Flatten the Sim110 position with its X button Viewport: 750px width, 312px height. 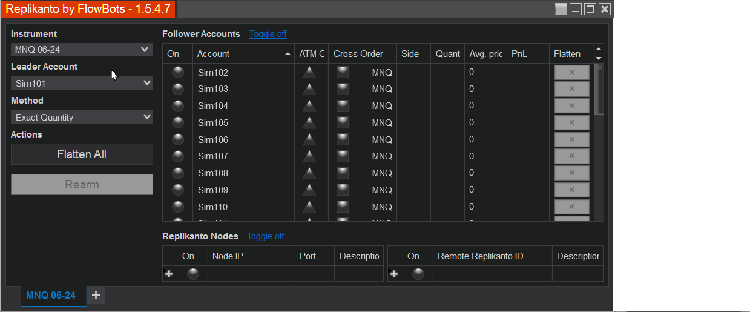click(571, 207)
